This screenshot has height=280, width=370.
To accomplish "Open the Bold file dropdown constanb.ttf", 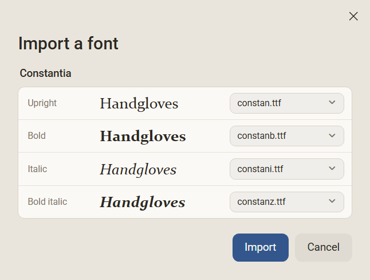I will pos(287,136).
